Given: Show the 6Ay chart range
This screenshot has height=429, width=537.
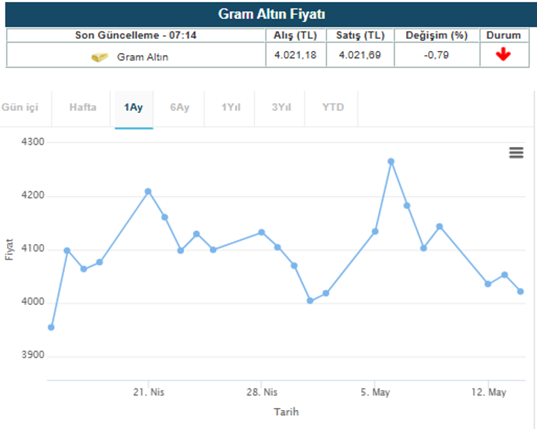Looking at the screenshot, I should 179,107.
